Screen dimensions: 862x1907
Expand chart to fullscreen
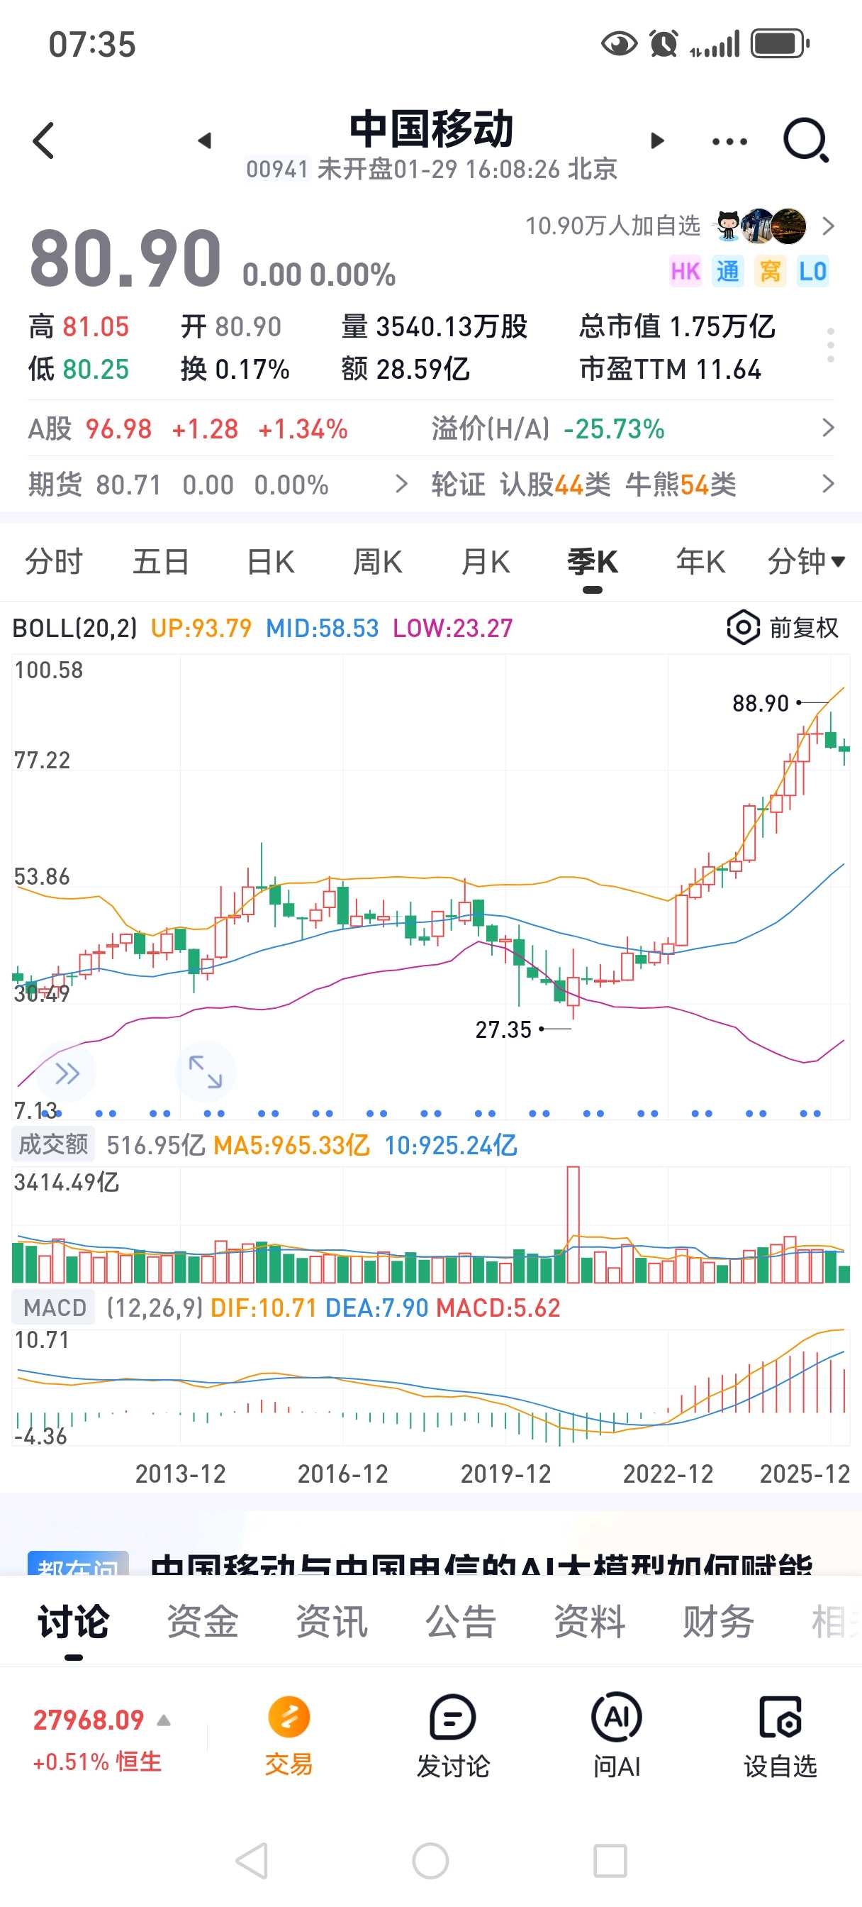[205, 1071]
